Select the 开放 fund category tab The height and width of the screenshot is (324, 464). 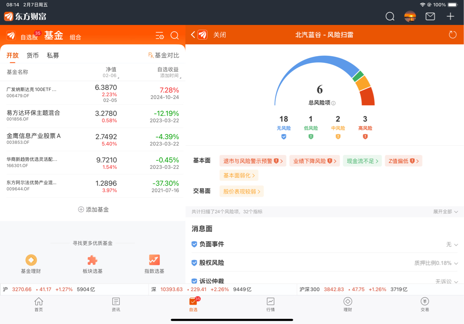pos(12,55)
